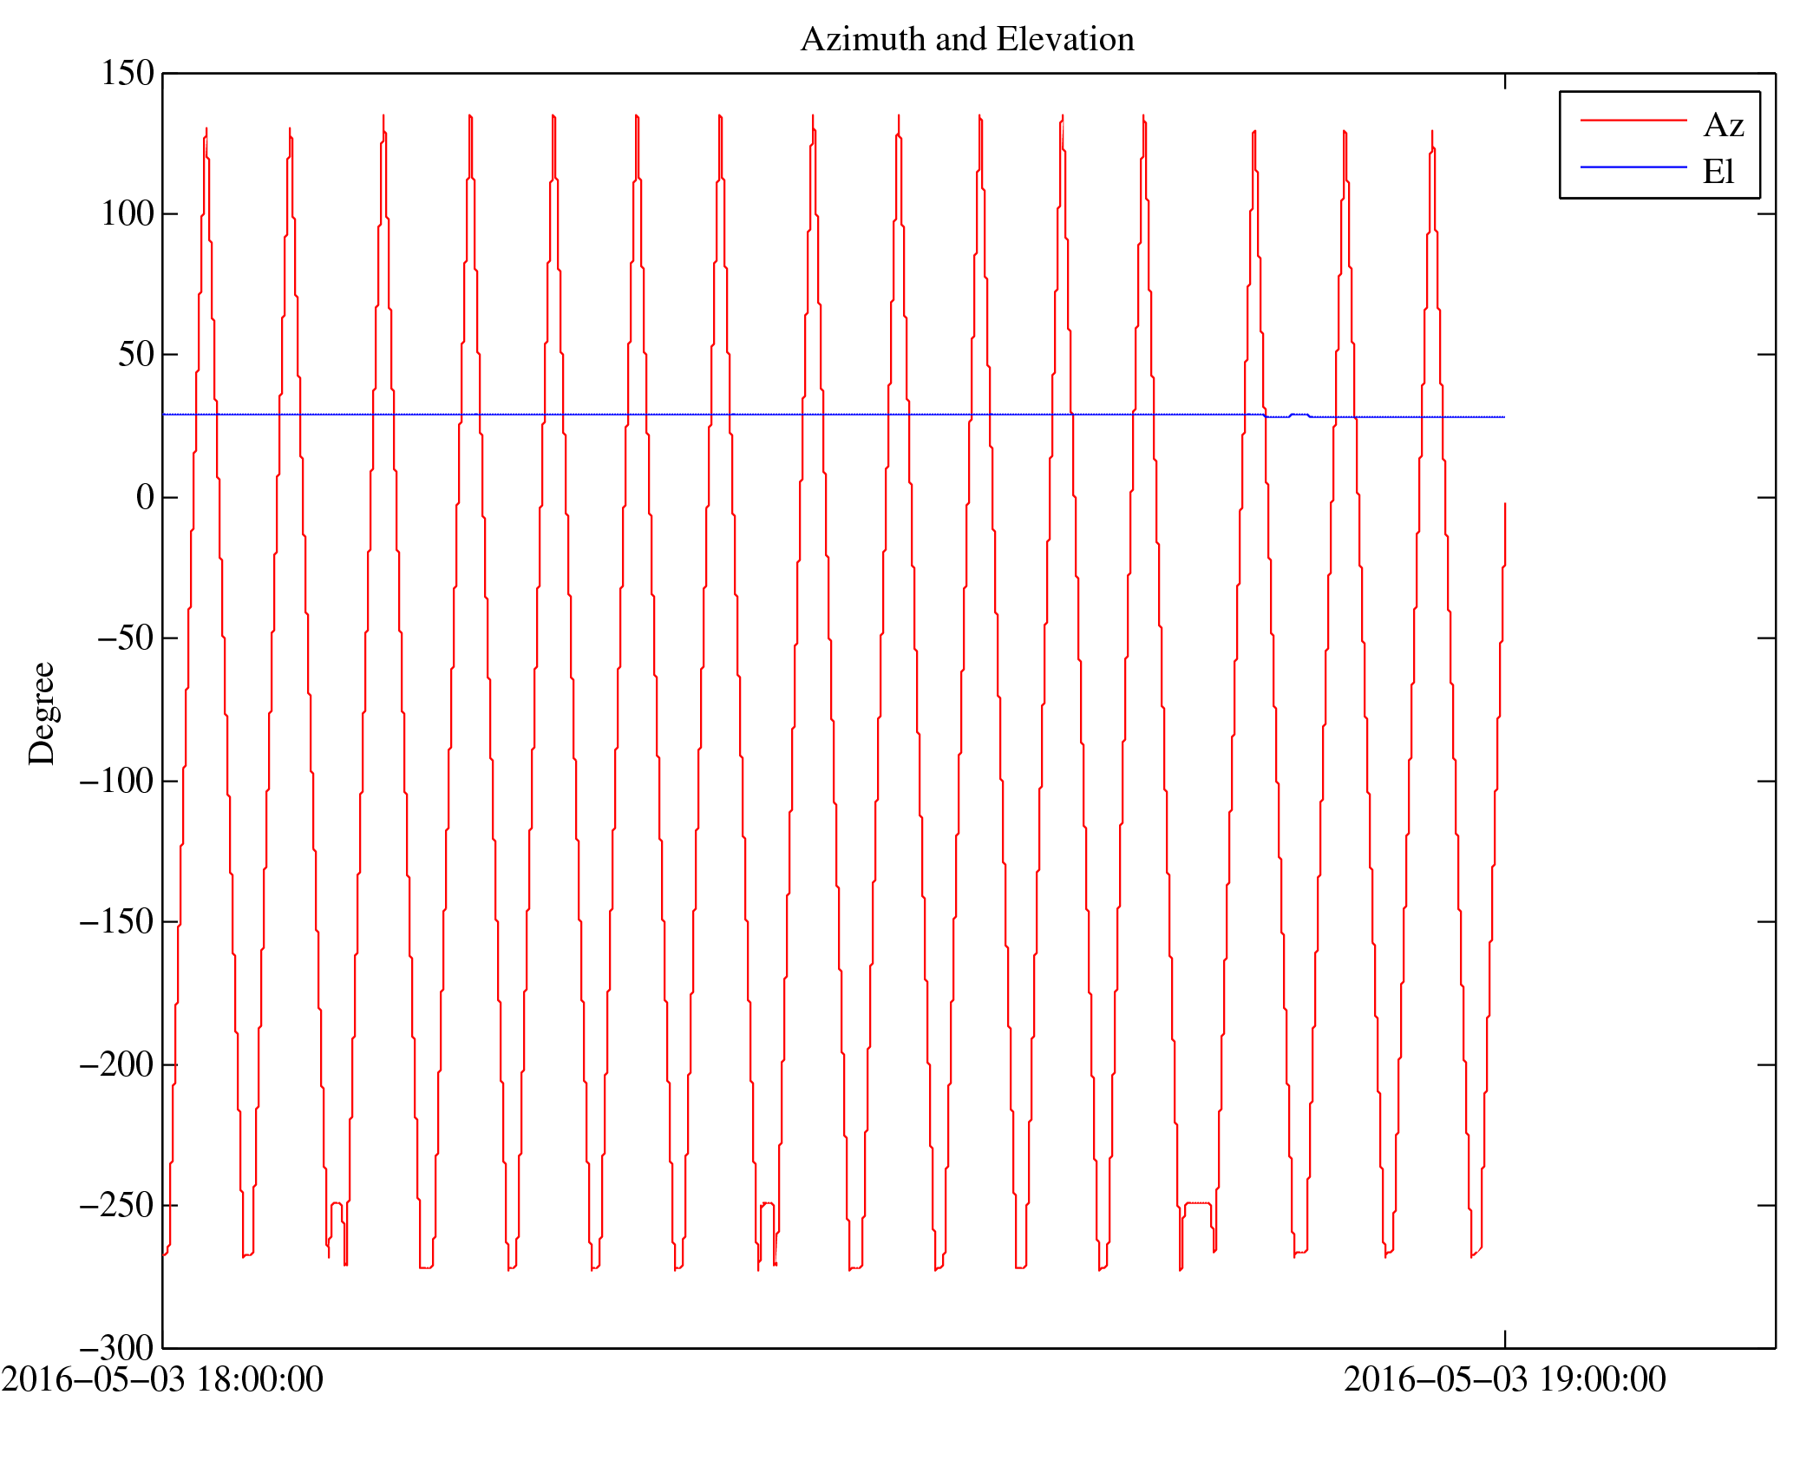This screenshot has height=1460, width=1800.
Task: Click the −300 y-axis tick label
Action: tap(116, 1348)
